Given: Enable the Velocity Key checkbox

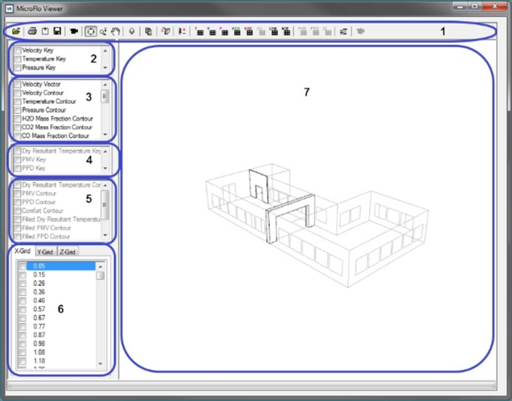Looking at the screenshot, I should pos(18,50).
